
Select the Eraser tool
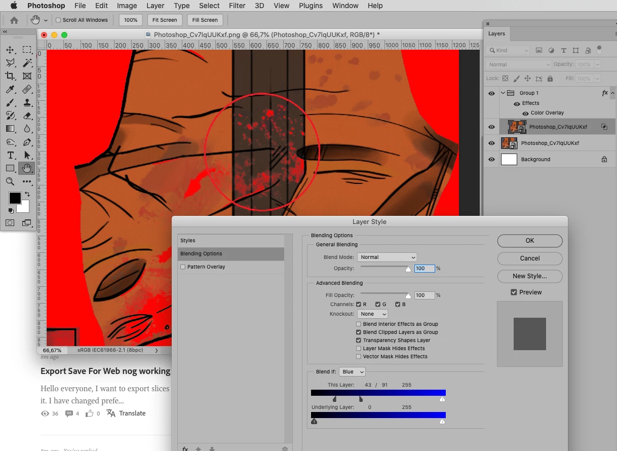27,116
